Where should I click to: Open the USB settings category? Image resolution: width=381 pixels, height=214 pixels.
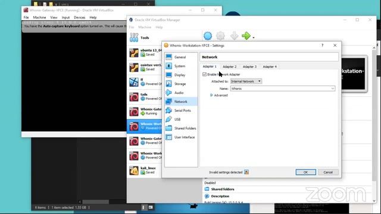point(181,119)
